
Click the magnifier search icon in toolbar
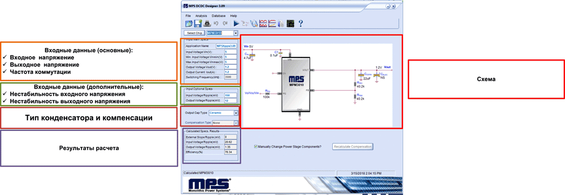(x=254, y=23)
